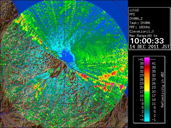Pick the bright green band of the color bar
The image size is (171, 128).
click(x=147, y=95)
